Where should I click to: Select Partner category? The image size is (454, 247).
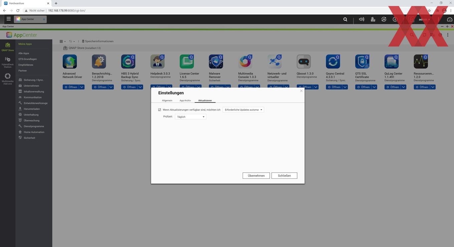coord(23,71)
